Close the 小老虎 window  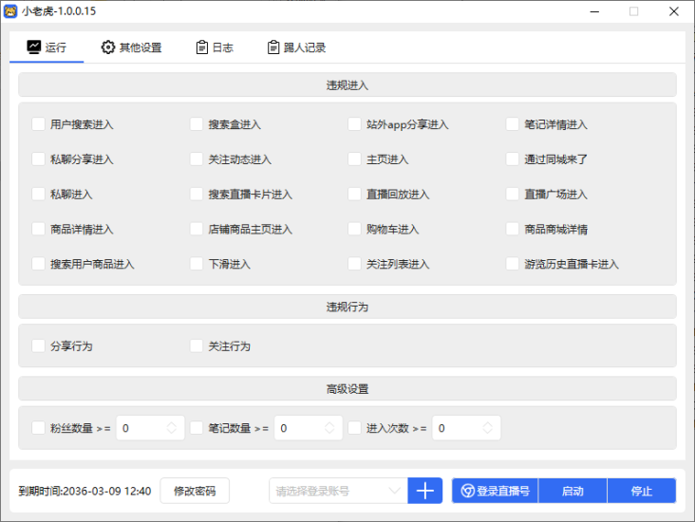(674, 11)
